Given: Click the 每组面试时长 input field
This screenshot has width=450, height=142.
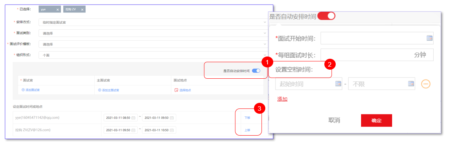Looking at the screenshot, I should (377, 55).
